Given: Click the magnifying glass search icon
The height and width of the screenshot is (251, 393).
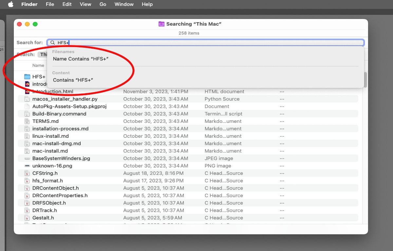Looking at the screenshot, I should 52,42.
